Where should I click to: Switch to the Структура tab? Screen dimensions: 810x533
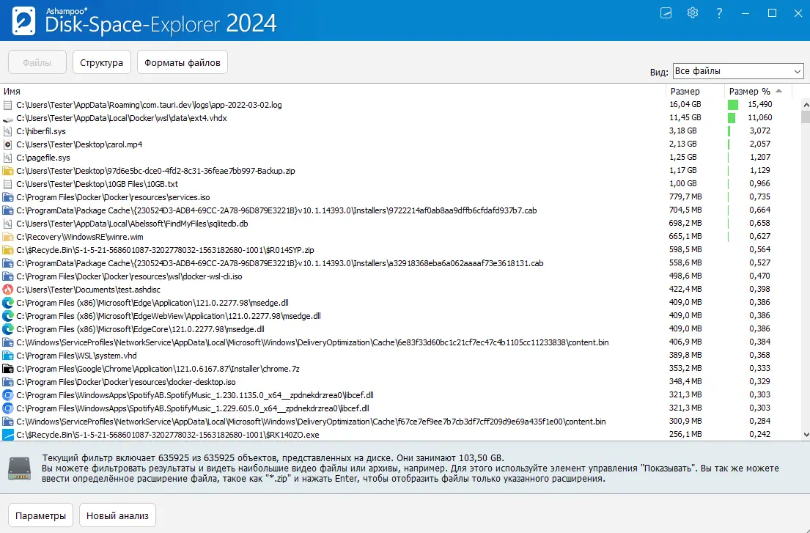coord(102,62)
